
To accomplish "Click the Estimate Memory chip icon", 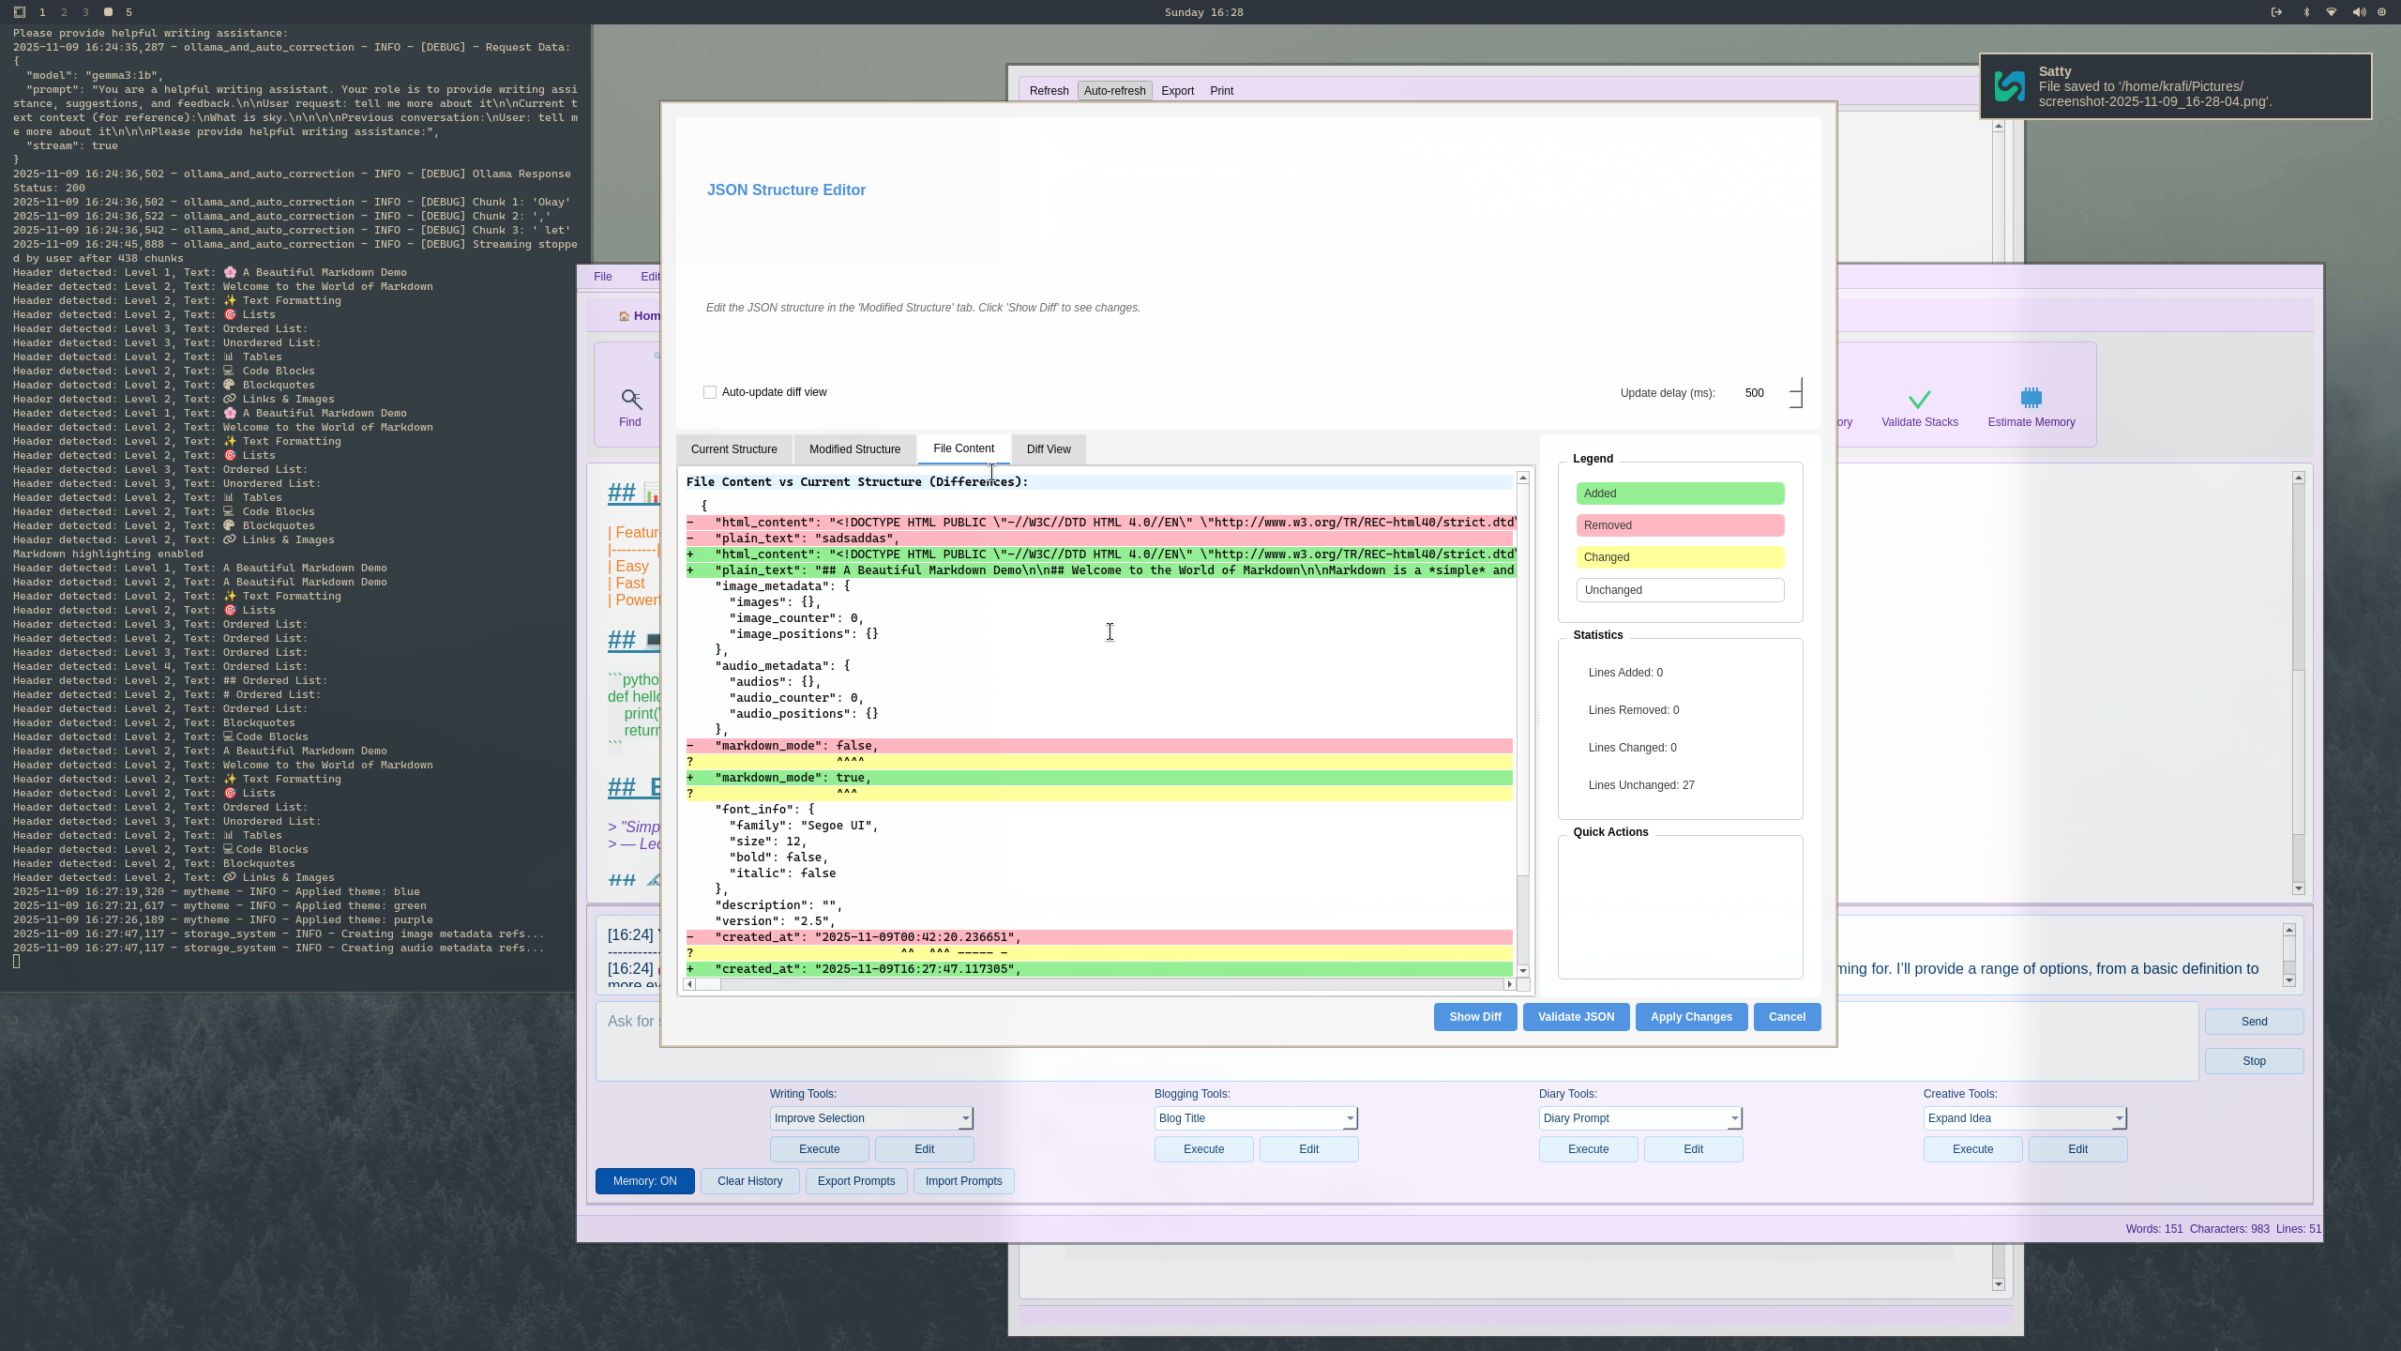I will (2031, 398).
